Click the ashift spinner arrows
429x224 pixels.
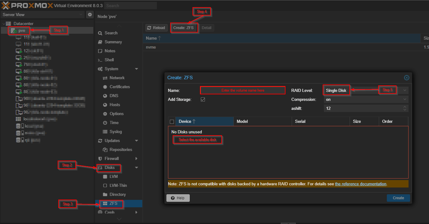(405, 108)
